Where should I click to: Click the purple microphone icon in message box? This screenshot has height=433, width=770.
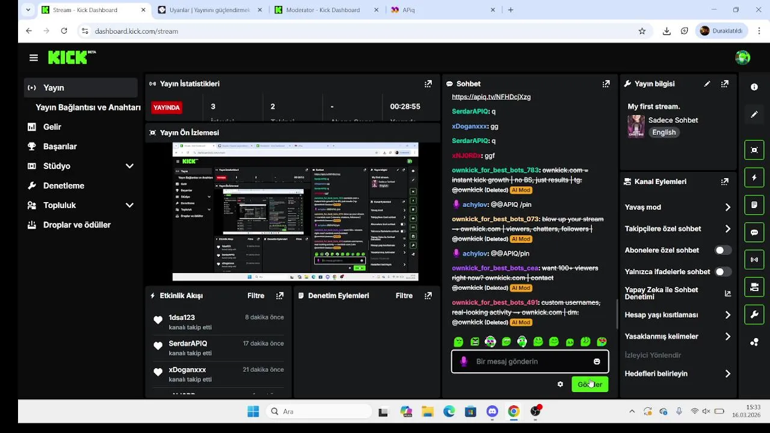click(463, 361)
